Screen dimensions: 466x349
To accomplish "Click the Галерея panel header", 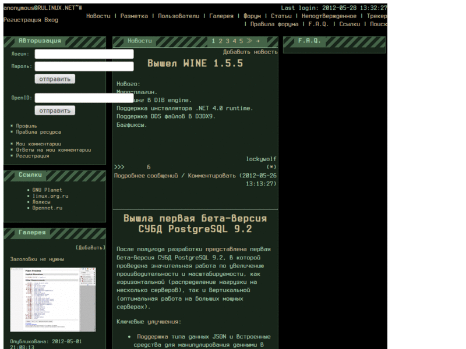I will (32, 232).
